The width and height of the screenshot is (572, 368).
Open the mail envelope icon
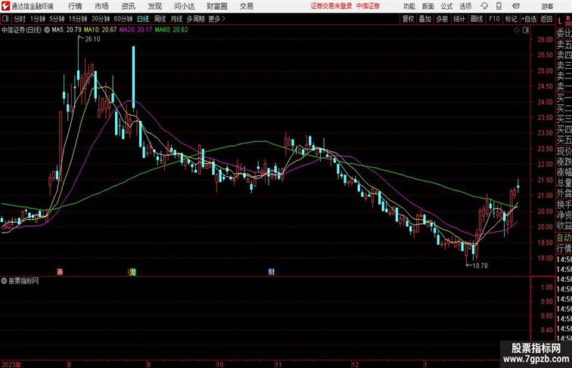click(516, 6)
